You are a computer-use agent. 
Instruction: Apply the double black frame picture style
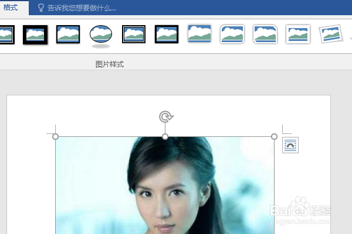point(134,35)
